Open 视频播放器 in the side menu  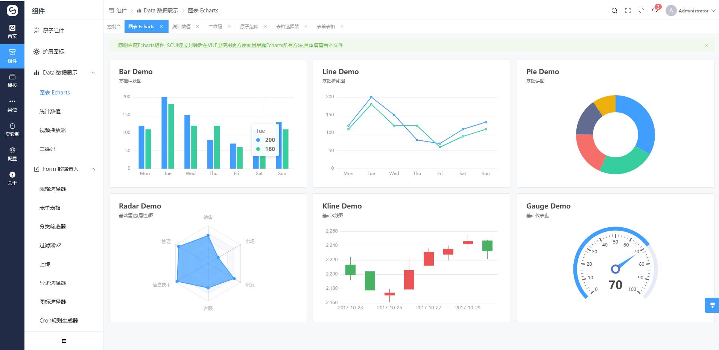click(x=53, y=130)
